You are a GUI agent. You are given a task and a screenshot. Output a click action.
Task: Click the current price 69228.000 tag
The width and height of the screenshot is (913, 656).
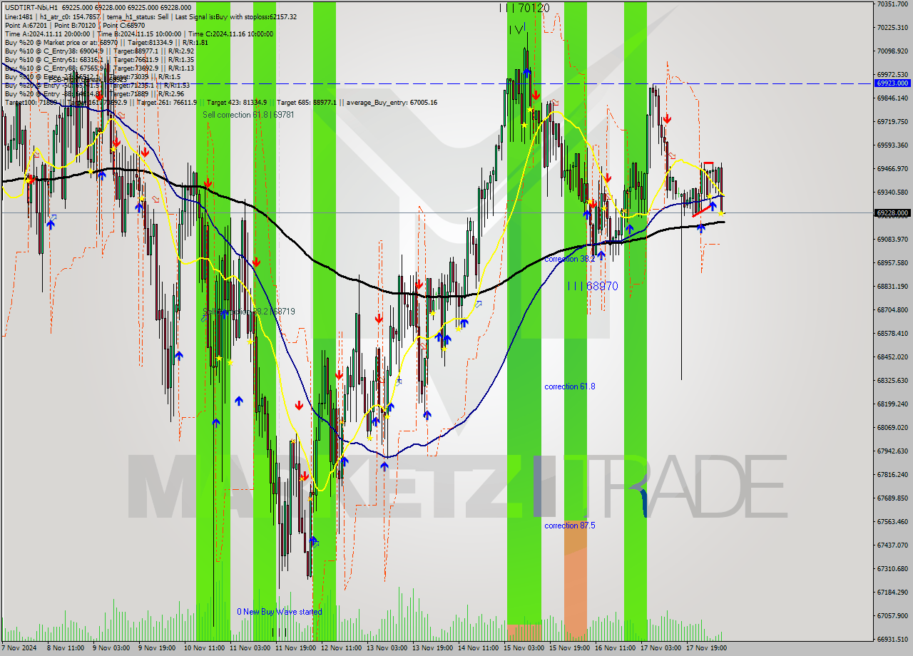892,212
